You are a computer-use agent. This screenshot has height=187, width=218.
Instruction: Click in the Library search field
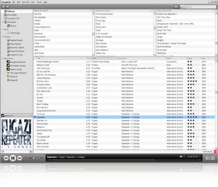pyautogui.click(x=200, y=7)
